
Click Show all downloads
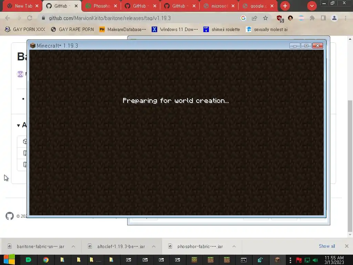coord(327,246)
